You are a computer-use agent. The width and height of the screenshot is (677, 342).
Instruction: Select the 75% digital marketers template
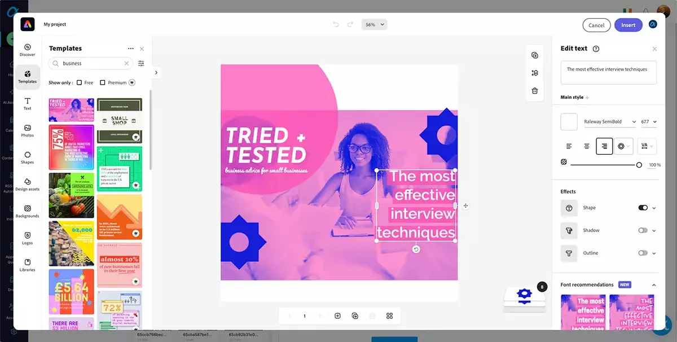71,147
